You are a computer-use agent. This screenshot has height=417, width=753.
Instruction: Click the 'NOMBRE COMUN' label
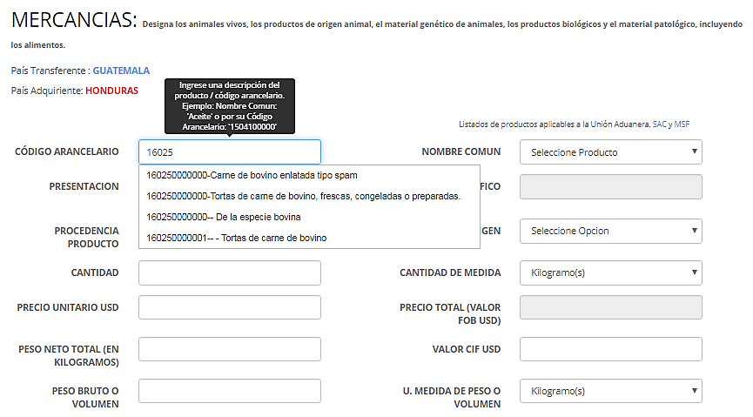click(x=461, y=151)
